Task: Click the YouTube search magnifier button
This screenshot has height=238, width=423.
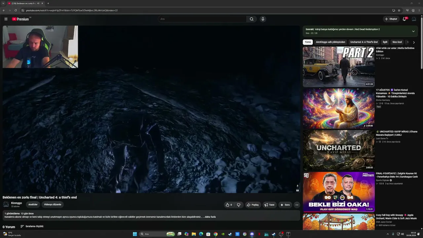Action: (x=251, y=19)
